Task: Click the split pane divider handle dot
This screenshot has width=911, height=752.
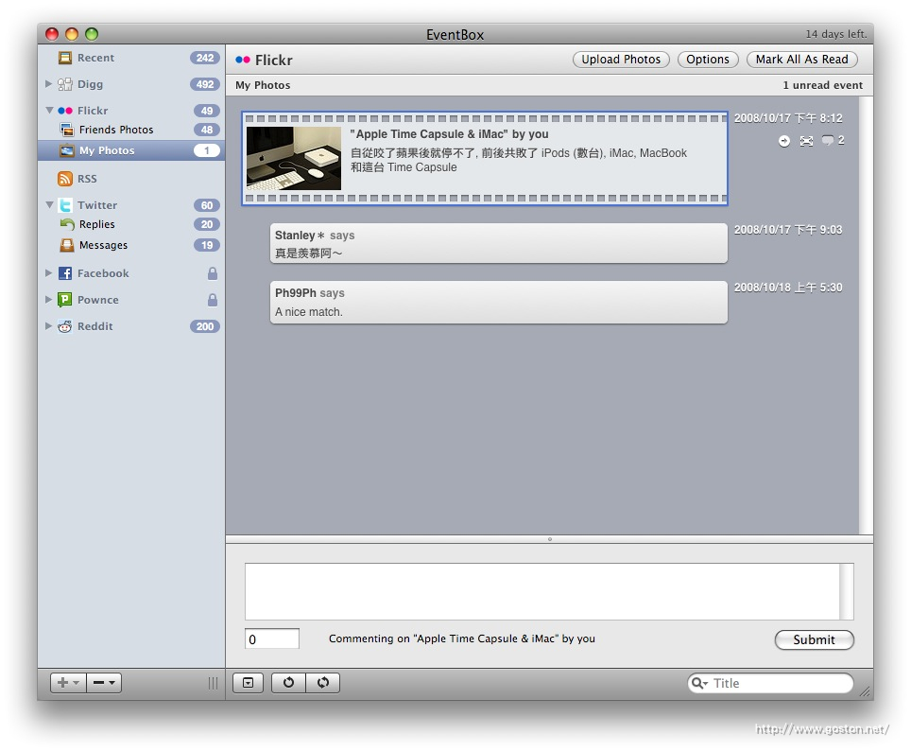Action: point(550,539)
